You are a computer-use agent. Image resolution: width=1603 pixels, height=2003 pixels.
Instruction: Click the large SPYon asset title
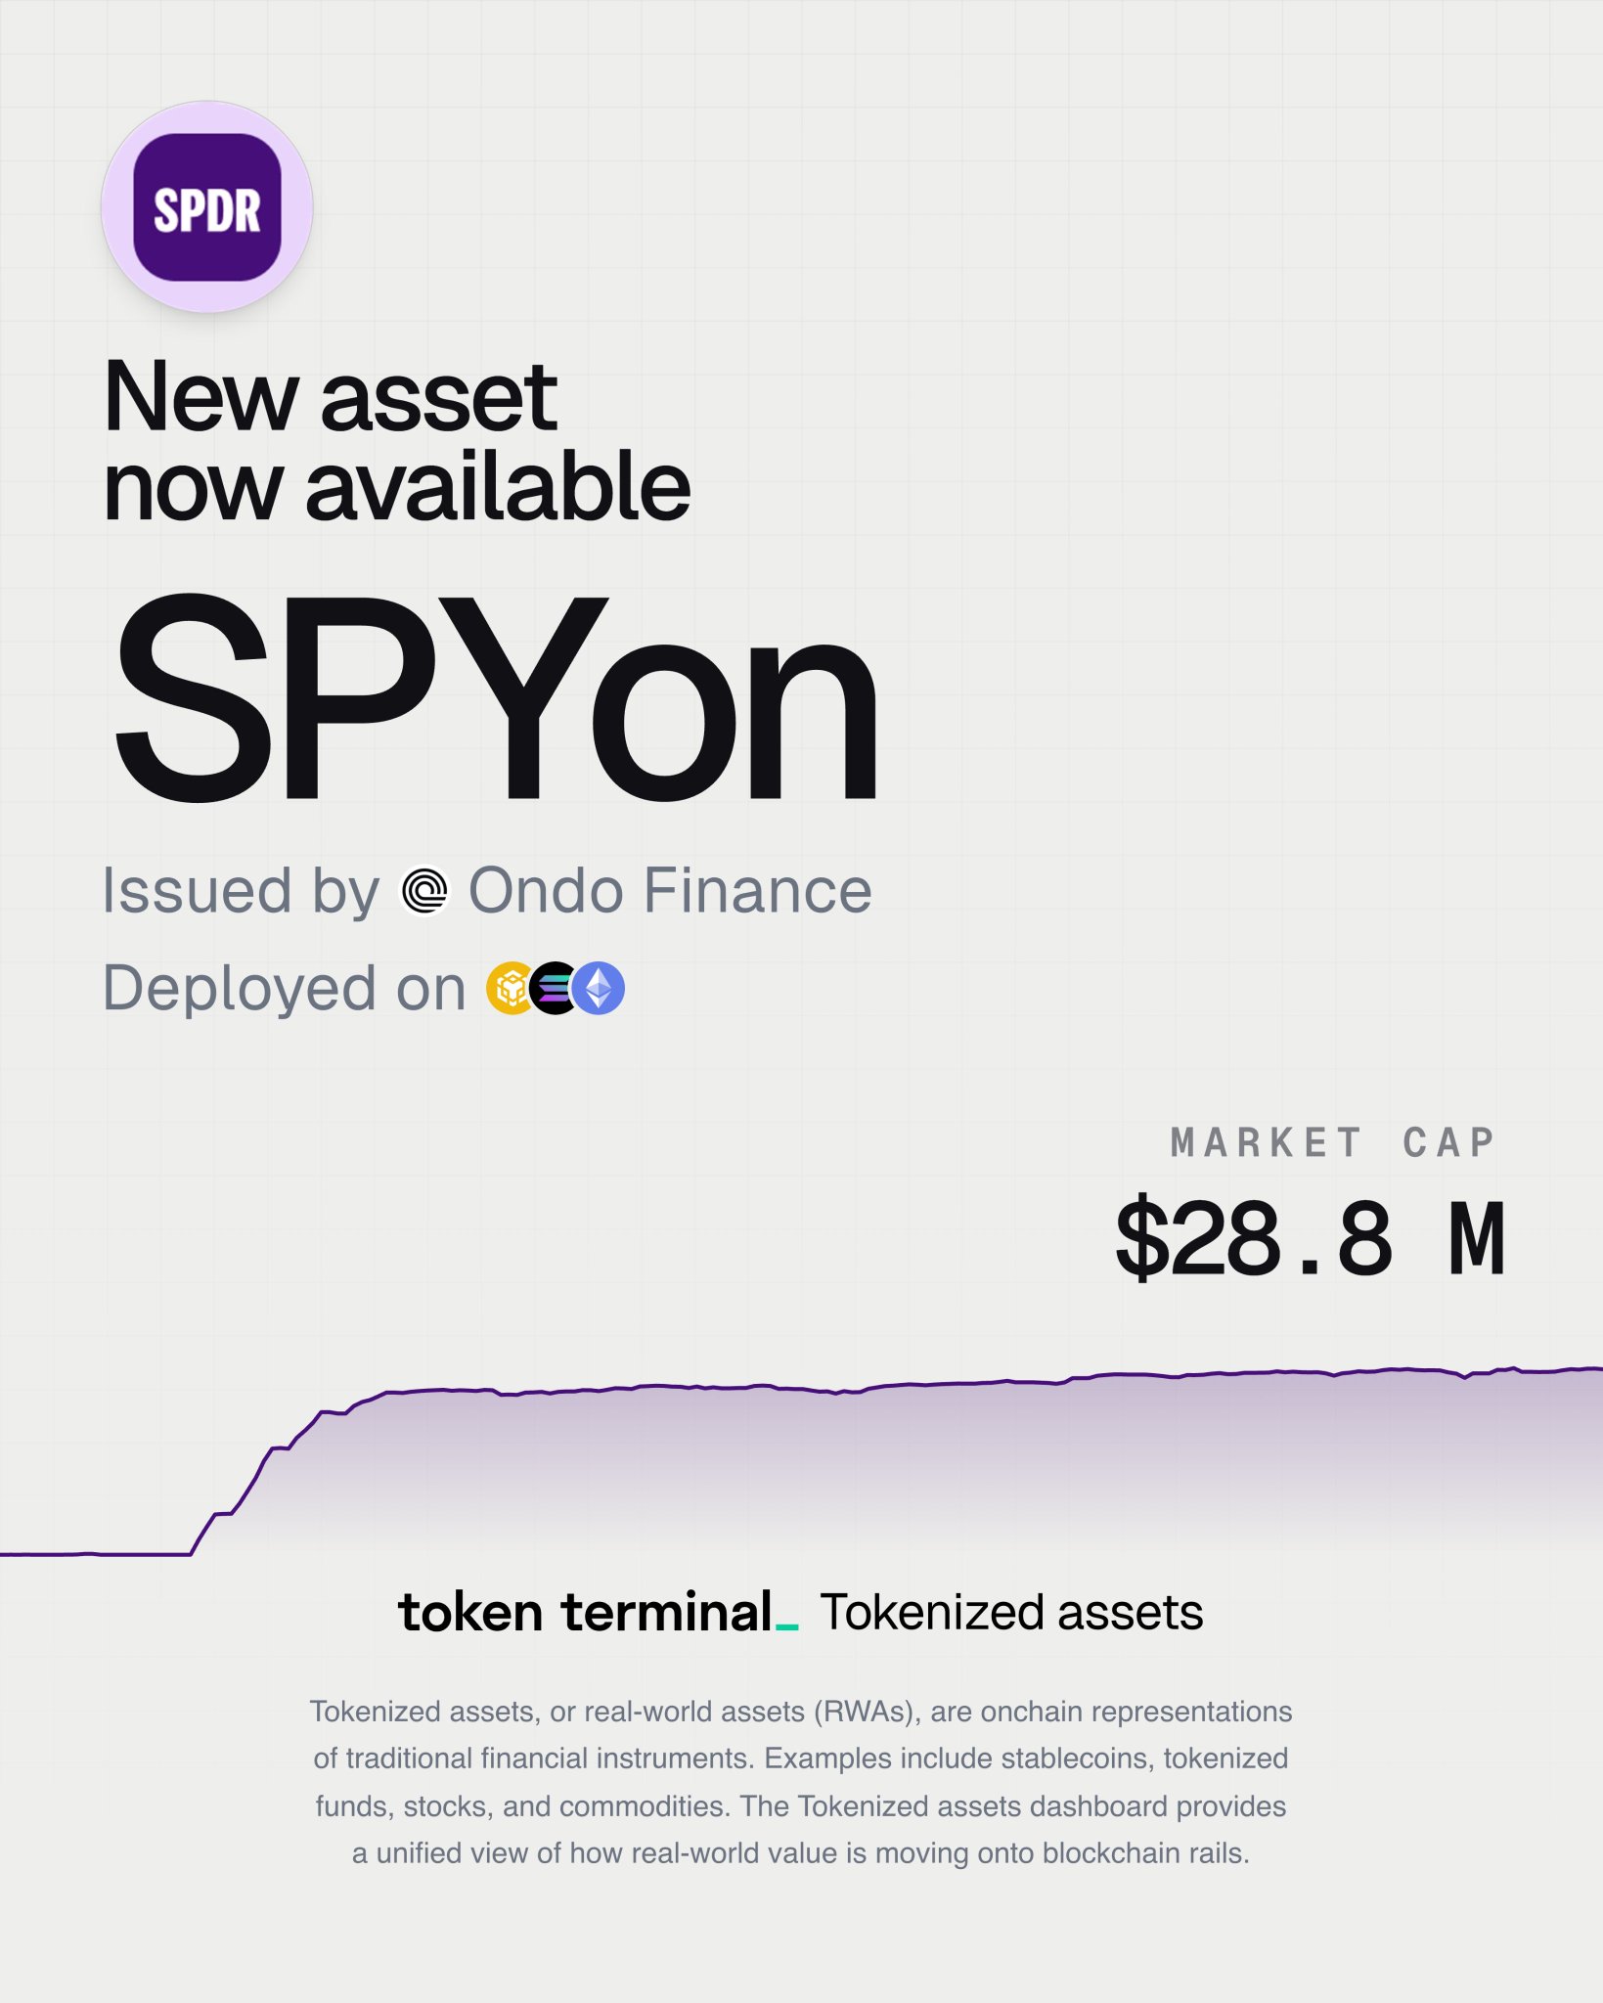[496, 699]
